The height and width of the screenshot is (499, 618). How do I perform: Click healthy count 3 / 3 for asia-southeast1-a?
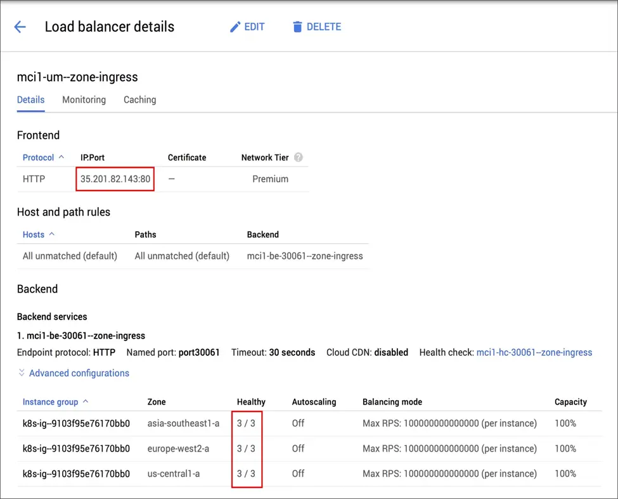246,424
